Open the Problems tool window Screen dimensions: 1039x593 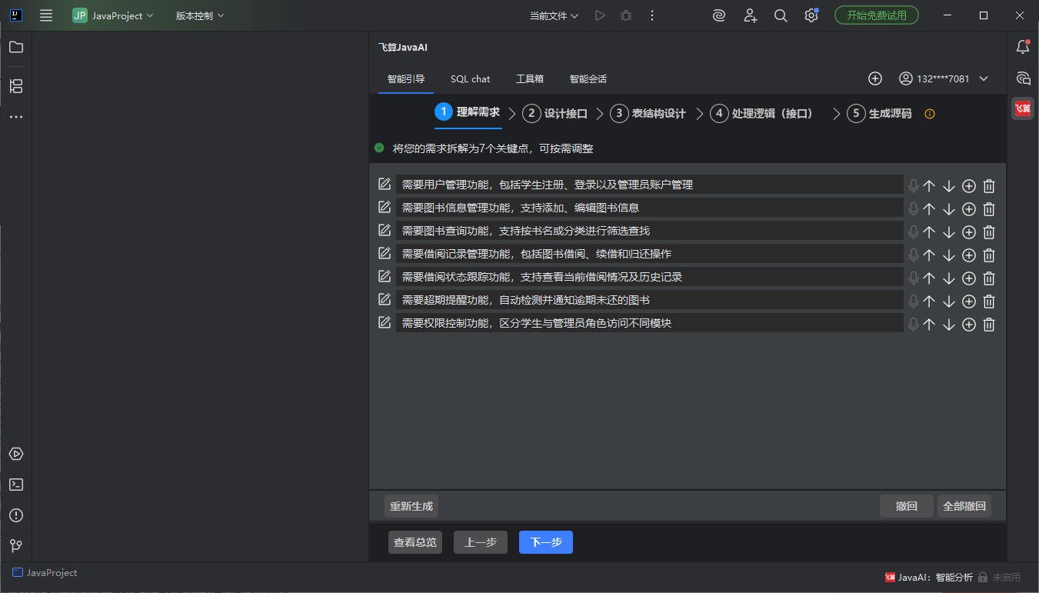click(x=15, y=515)
